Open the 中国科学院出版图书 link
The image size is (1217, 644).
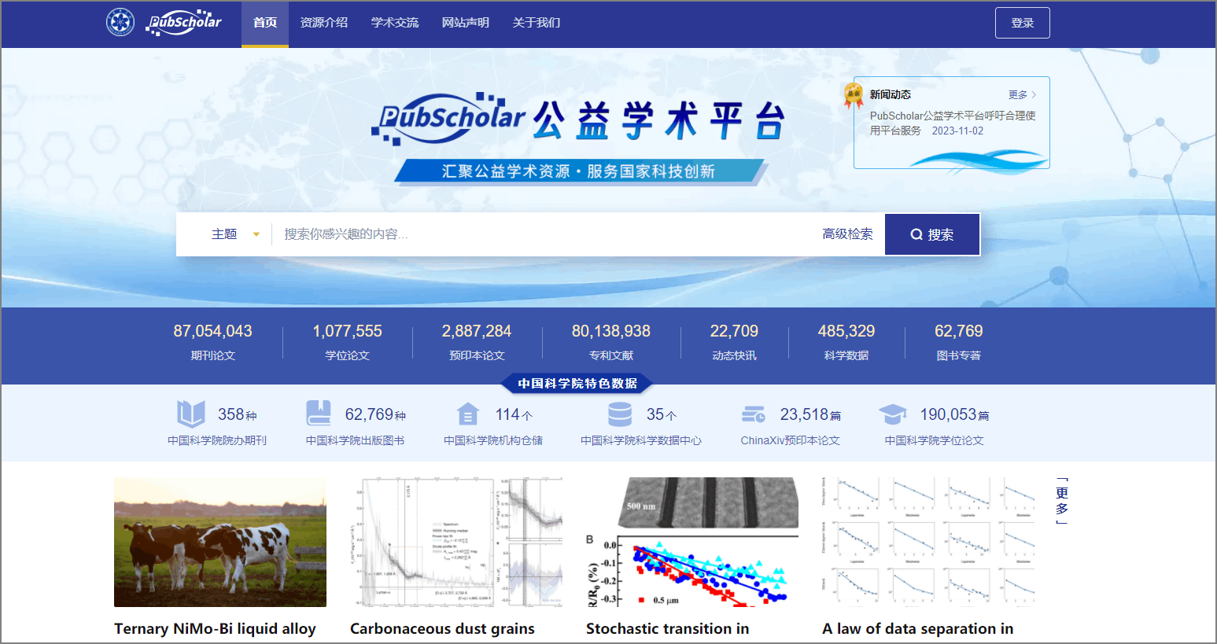tap(355, 440)
